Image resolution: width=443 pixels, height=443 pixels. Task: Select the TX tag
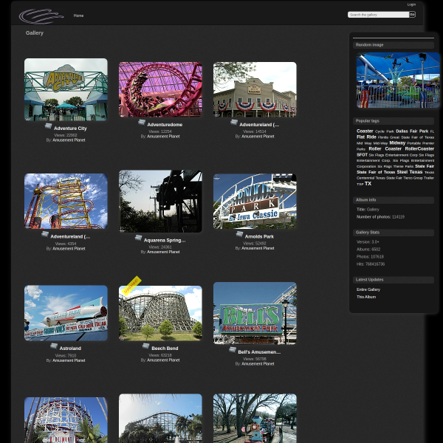[368, 184]
